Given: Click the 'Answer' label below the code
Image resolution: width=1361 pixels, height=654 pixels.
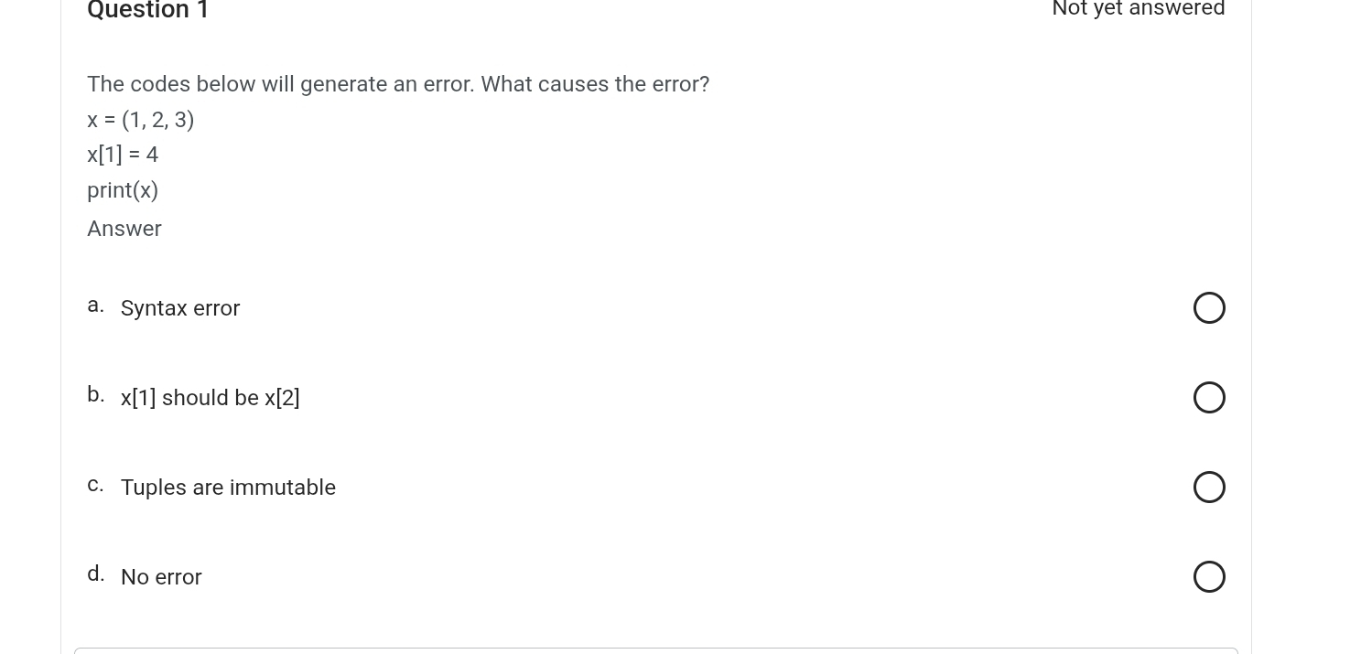Looking at the screenshot, I should (124, 229).
